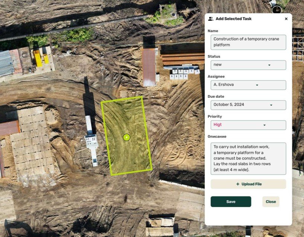Click the Close button at dialog bottom
This screenshot has width=304, height=237.
click(271, 202)
